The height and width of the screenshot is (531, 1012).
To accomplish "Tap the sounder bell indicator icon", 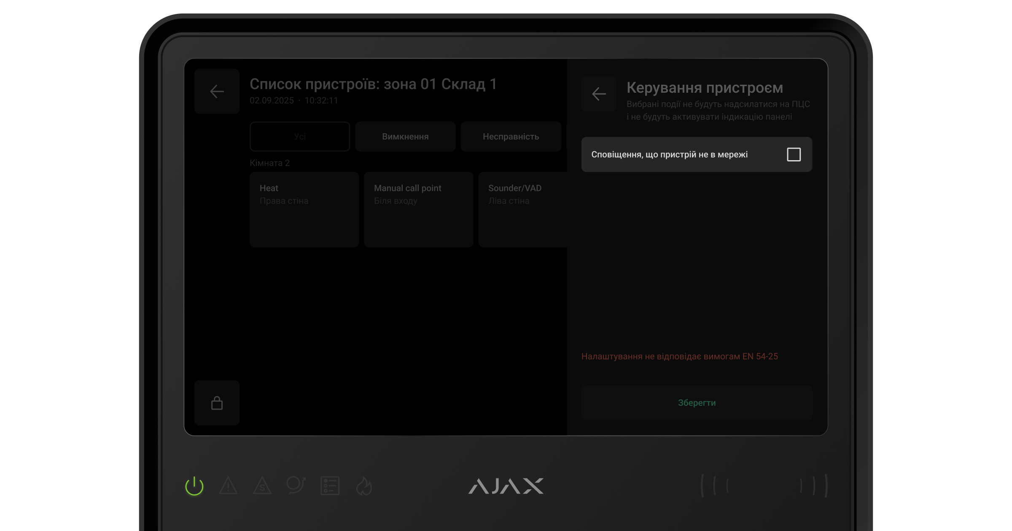I will 296,485.
